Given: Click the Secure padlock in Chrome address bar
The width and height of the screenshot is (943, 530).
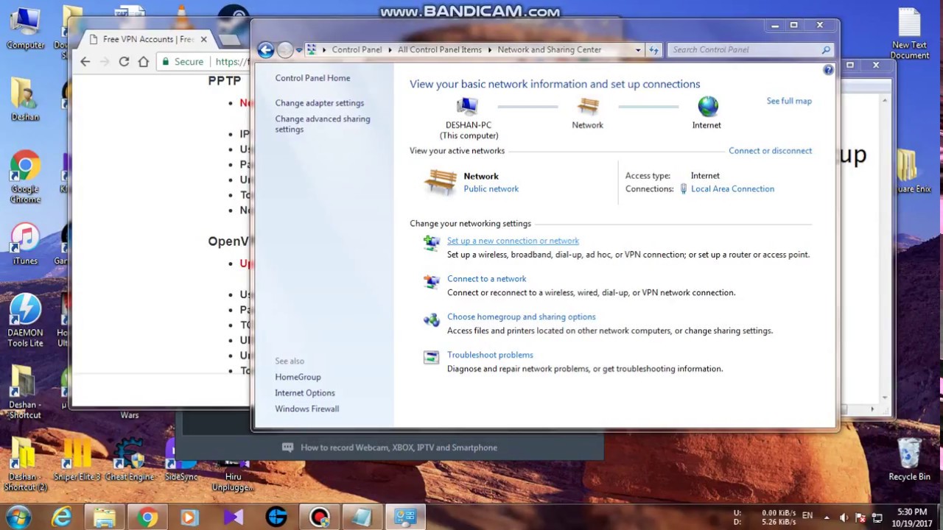Looking at the screenshot, I should point(166,62).
